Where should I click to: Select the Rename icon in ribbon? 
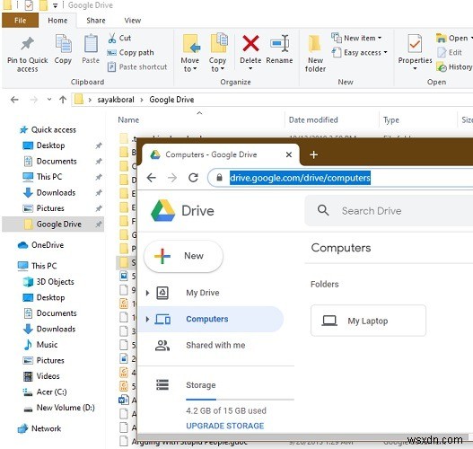279,43
